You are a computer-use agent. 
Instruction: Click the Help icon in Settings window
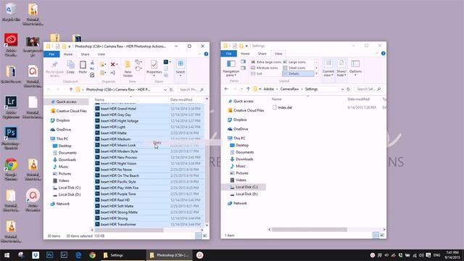coord(384,54)
